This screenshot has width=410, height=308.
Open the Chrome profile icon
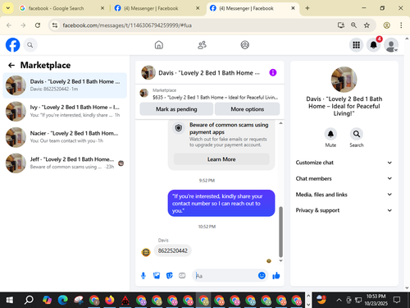386,25
